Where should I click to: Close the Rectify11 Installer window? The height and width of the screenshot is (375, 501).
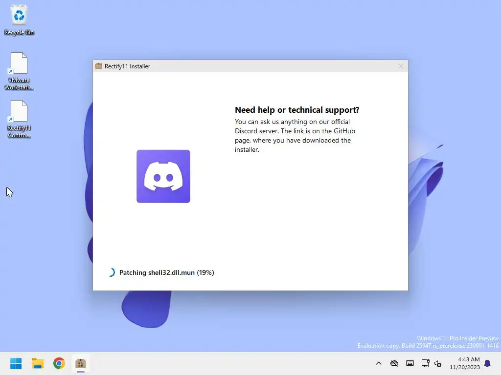(x=401, y=66)
